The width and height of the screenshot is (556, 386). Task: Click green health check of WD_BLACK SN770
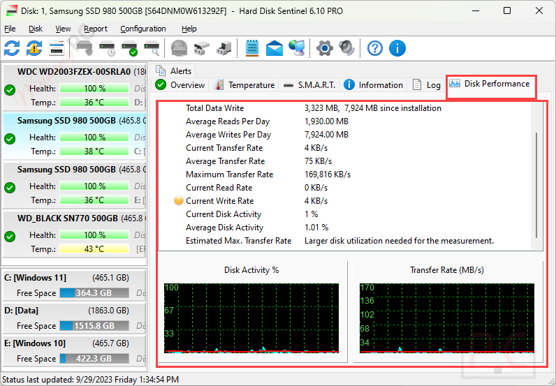(10, 237)
